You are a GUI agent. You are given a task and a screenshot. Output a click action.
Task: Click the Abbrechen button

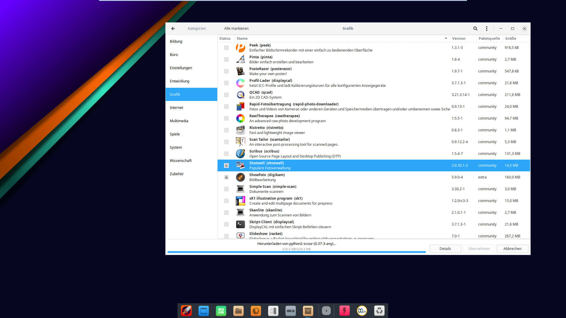512,249
